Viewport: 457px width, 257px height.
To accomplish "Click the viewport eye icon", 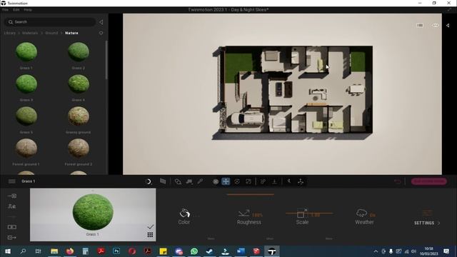I will tap(435, 26).
